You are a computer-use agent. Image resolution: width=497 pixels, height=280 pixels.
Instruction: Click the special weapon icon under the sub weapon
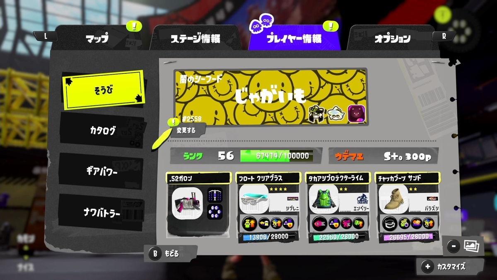click(x=215, y=212)
